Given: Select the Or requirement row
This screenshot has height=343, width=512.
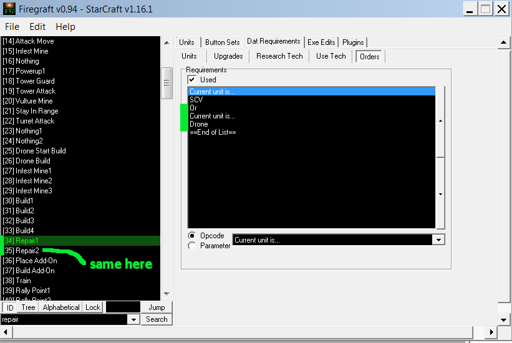Looking at the screenshot, I should point(312,108).
